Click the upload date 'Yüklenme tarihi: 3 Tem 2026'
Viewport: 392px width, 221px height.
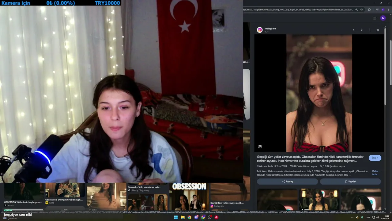coord(272,166)
